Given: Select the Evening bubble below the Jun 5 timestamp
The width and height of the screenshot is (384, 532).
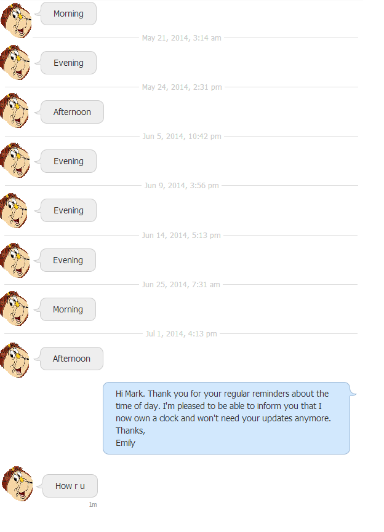Looking at the screenshot, I should pos(68,161).
